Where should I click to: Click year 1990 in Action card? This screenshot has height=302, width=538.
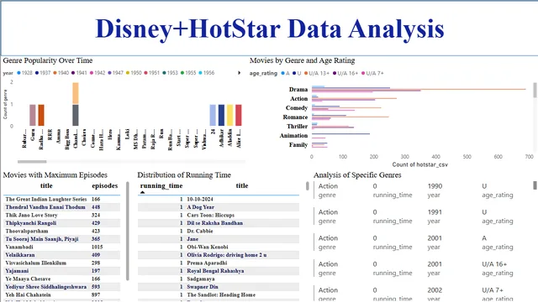coord(435,186)
